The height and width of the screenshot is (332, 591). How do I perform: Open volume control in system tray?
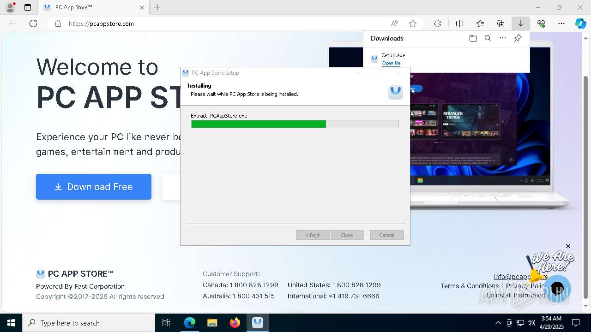(531, 323)
